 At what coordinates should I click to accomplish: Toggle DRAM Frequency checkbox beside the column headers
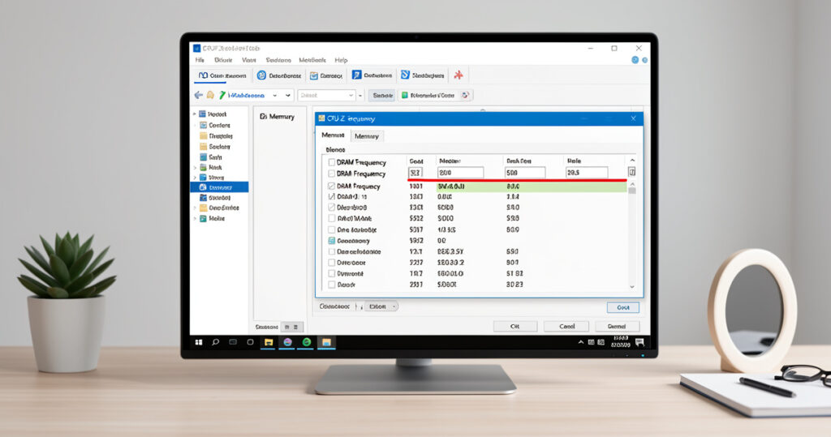(x=331, y=162)
